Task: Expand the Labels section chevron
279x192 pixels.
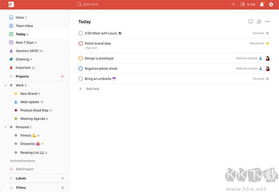Action: coord(11,179)
